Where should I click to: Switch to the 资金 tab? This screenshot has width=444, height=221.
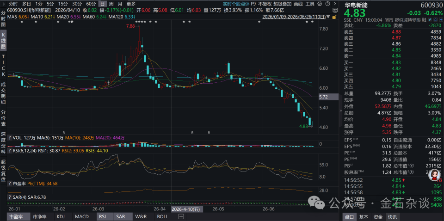pyautogui.click(x=378, y=217)
